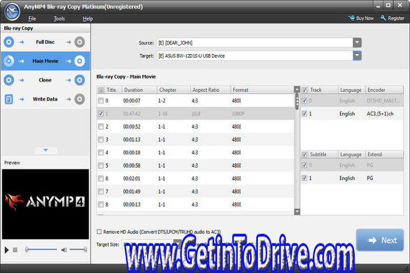Uncheck title 1 main movie checkbox
Viewport: 410px width, 273px height.
coord(101,114)
